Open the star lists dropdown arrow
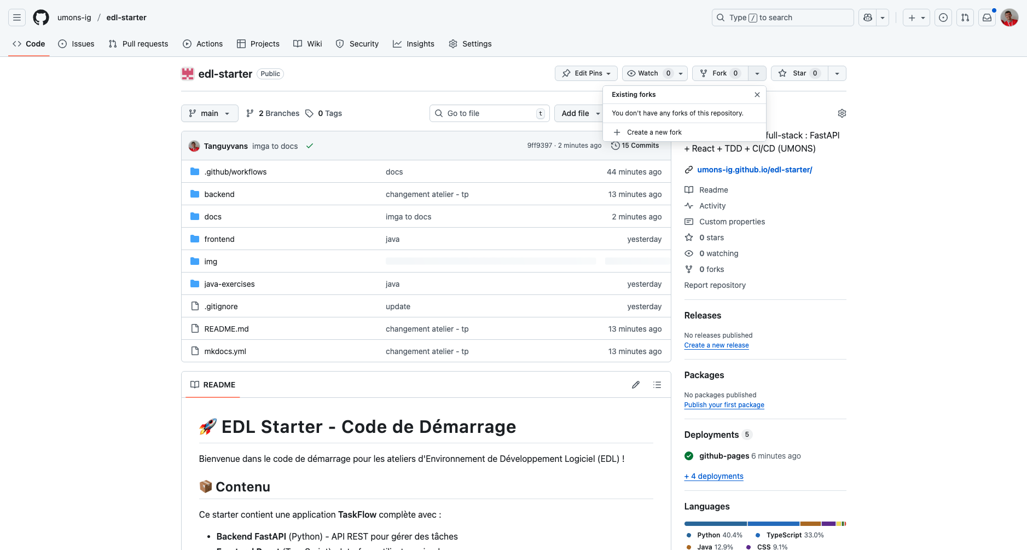Viewport: 1027px width, 550px height. [837, 73]
